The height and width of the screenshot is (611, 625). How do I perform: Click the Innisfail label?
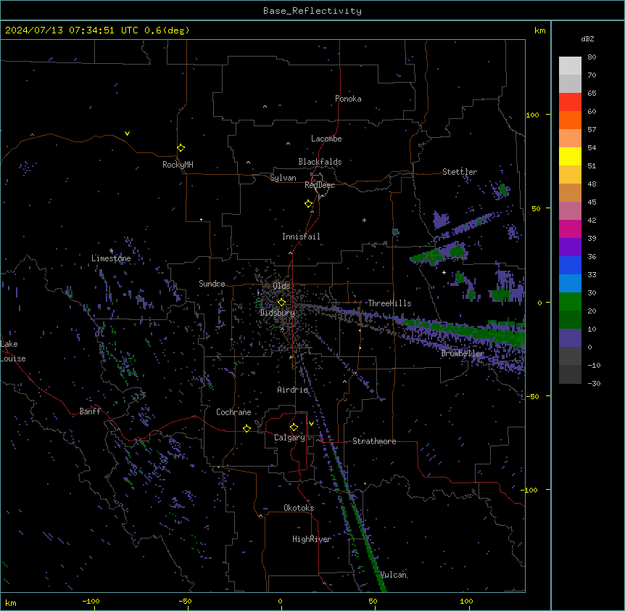click(301, 237)
